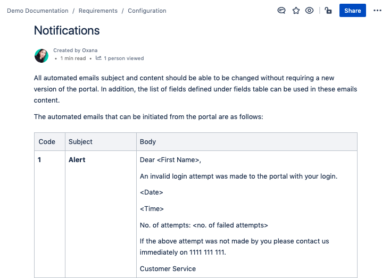Open the '1 person viewed' analytics link
390x278 pixels.
point(123,58)
